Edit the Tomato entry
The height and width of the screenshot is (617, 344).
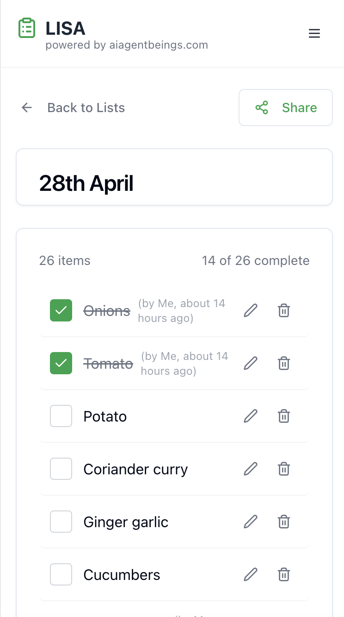pyautogui.click(x=250, y=364)
